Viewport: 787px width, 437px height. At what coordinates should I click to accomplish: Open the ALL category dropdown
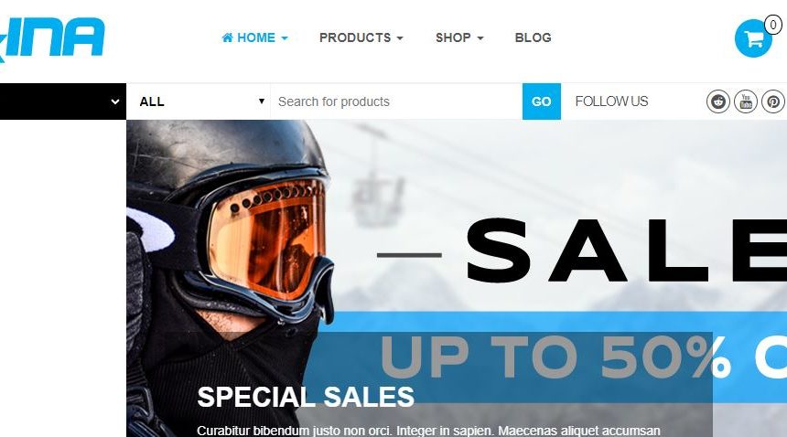(199, 101)
